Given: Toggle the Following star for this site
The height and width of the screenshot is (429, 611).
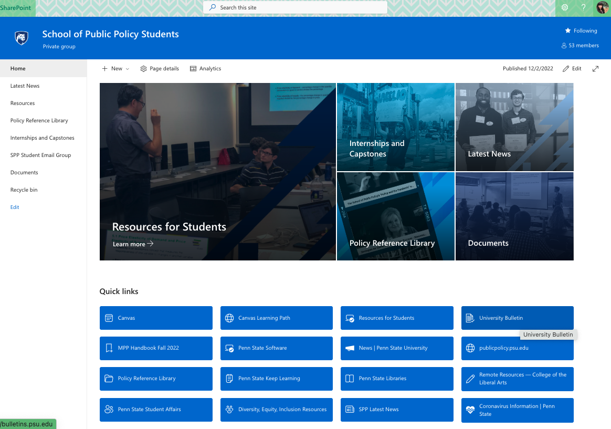Looking at the screenshot, I should coord(581,31).
